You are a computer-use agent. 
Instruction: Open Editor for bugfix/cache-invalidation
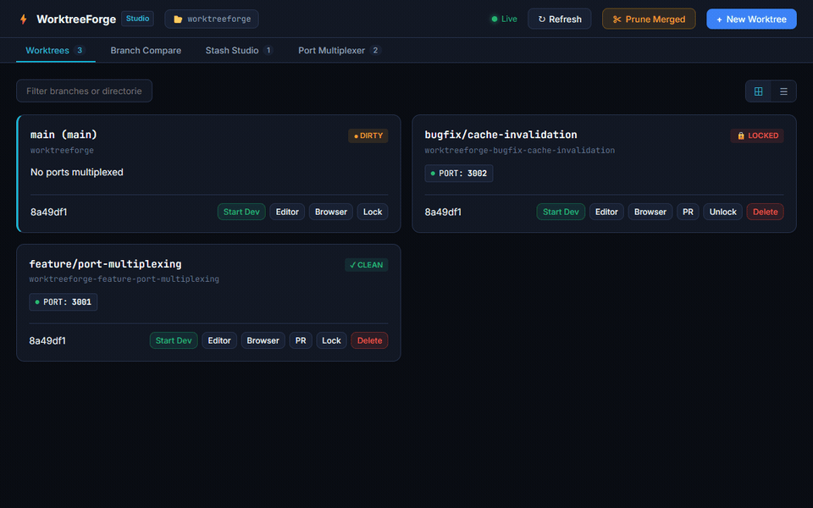tap(606, 212)
